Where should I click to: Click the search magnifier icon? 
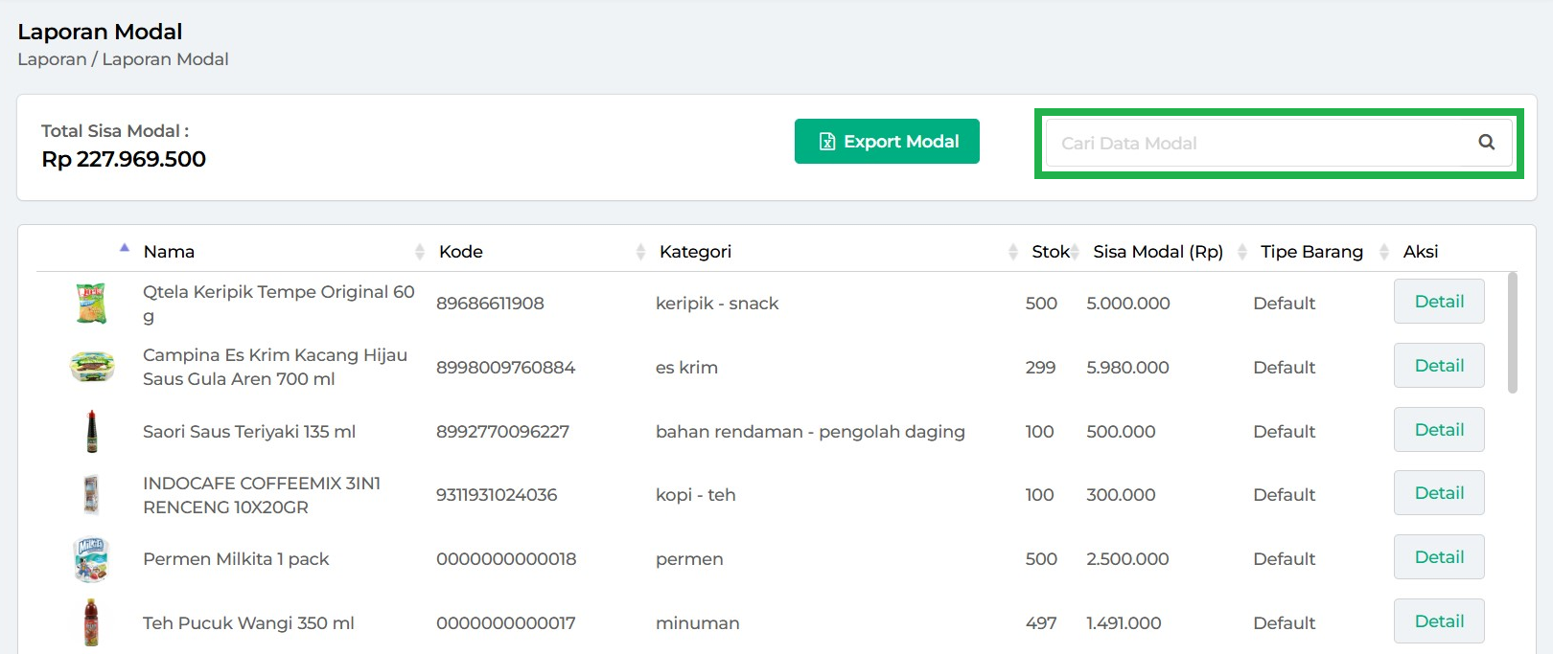[1486, 143]
